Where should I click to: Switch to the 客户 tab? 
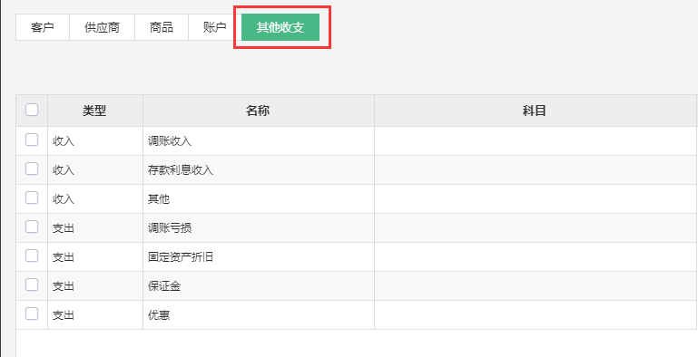tap(43, 27)
